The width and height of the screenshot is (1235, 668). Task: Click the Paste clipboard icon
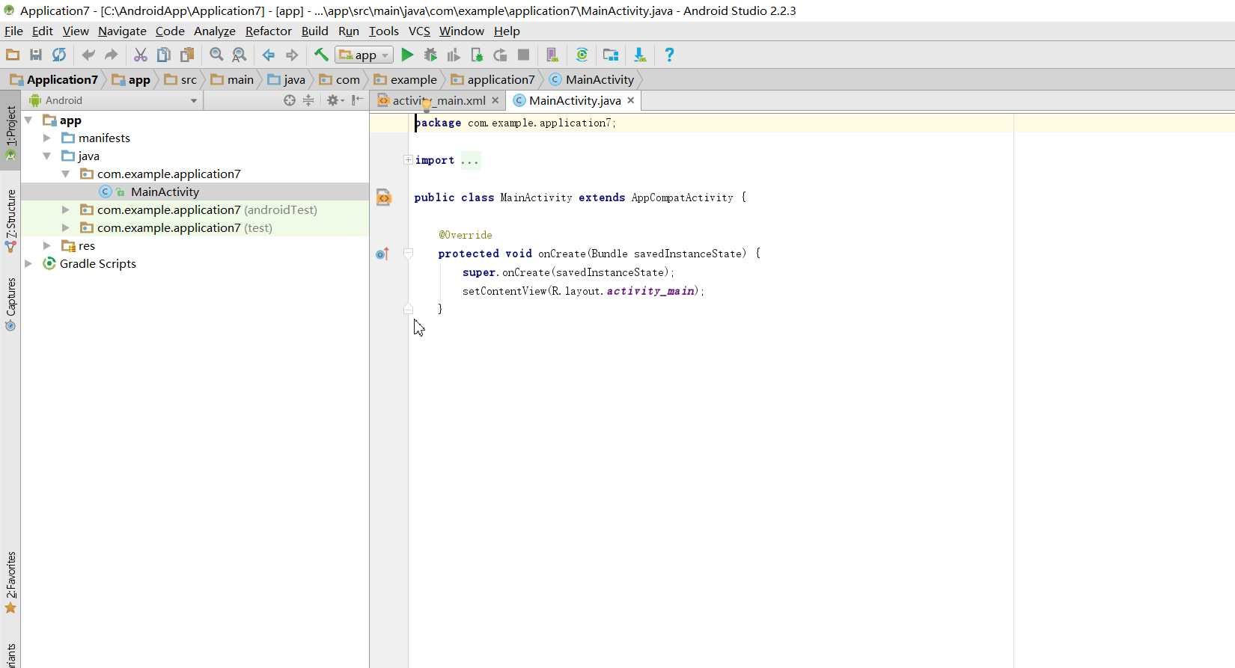(x=187, y=55)
